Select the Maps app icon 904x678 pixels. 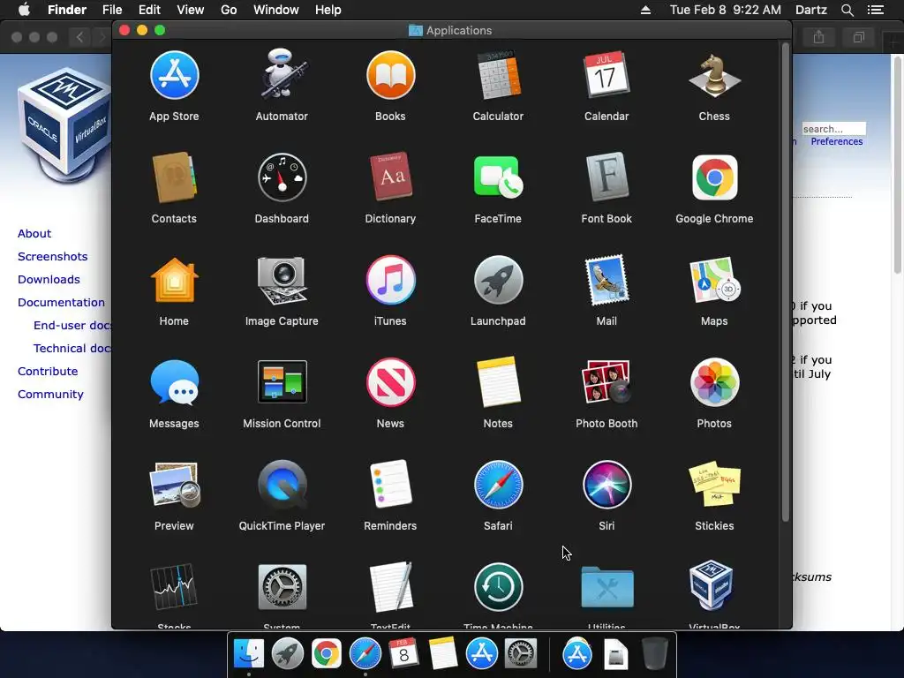coord(714,280)
